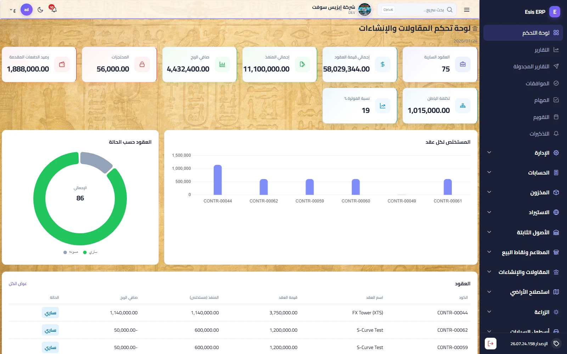Open لوحة التحكم in the sidebar

(x=523, y=33)
